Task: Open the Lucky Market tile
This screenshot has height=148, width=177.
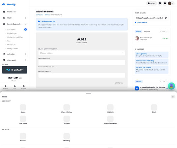Action: point(23,120)
